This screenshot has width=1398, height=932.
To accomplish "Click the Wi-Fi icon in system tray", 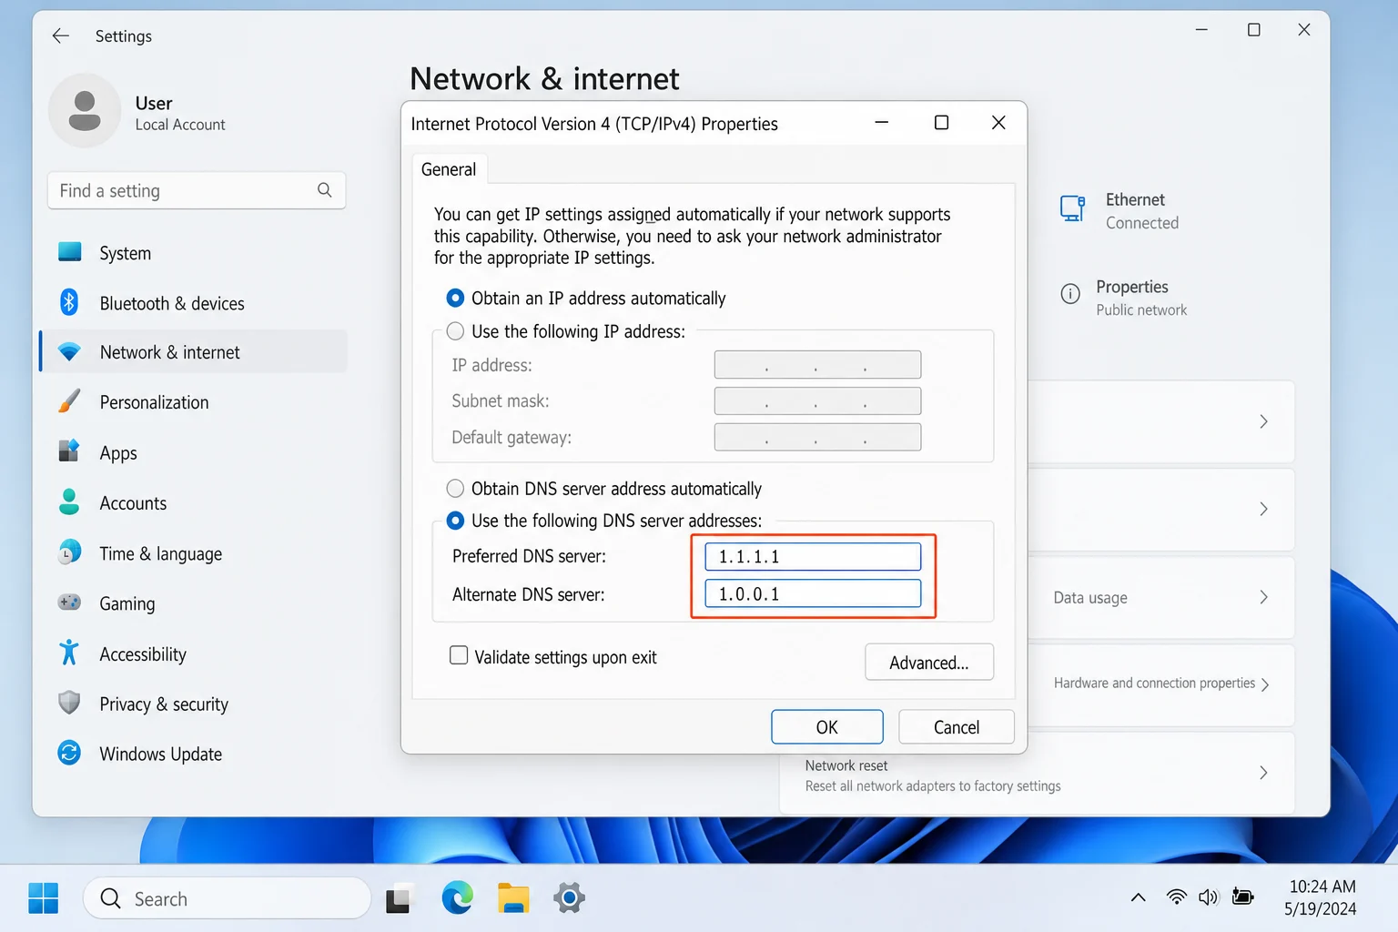I will point(1177,897).
